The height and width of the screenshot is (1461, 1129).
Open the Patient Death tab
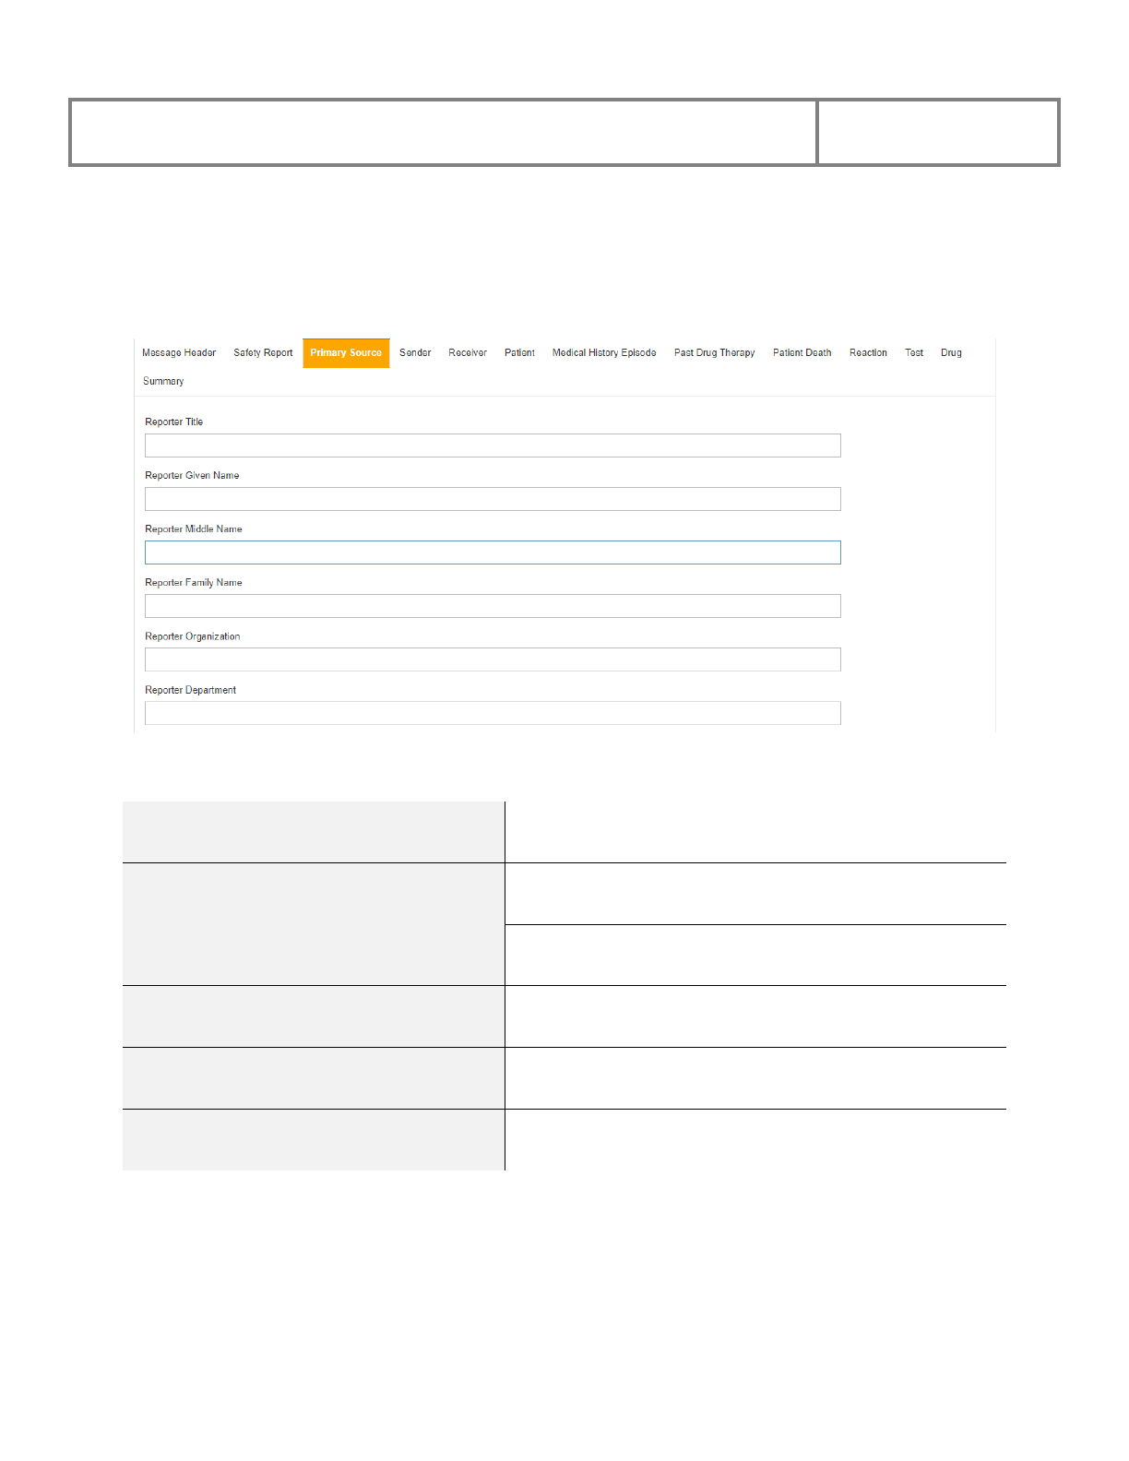tap(802, 353)
